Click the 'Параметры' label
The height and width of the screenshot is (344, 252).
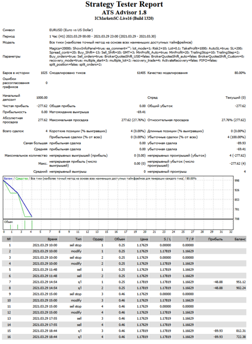(x=11, y=56)
